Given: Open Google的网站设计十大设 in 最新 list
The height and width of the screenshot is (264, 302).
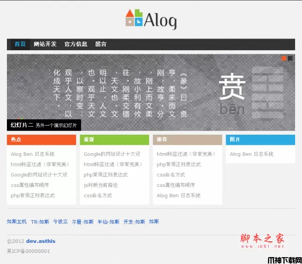Looking at the screenshot, I should pyautogui.click(x=112, y=154).
